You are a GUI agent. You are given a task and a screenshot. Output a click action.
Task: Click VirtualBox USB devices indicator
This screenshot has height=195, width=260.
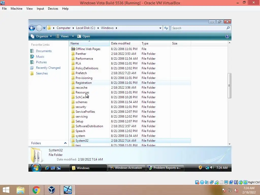(x=217, y=182)
